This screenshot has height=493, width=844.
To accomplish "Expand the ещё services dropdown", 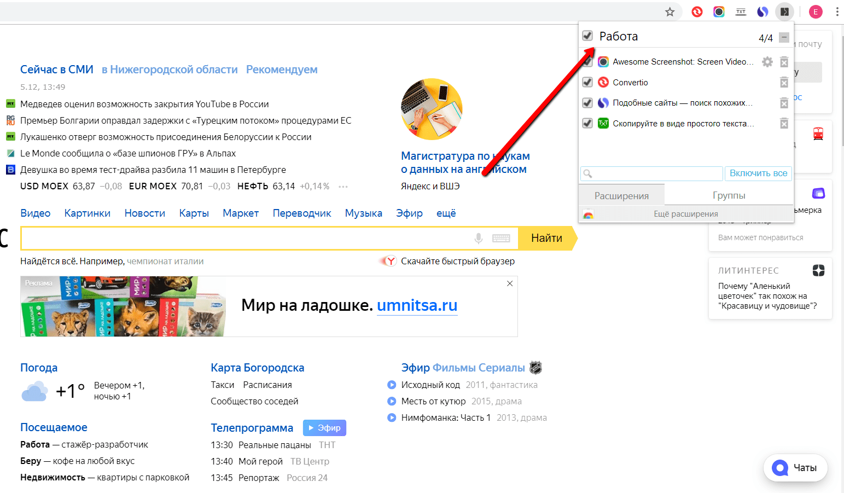I will coord(446,213).
